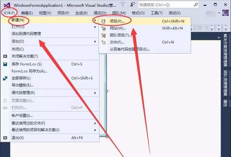The image size is (231, 157).
Task: Click the new file icon beside 文件(F)
Action: (x=103, y=42)
